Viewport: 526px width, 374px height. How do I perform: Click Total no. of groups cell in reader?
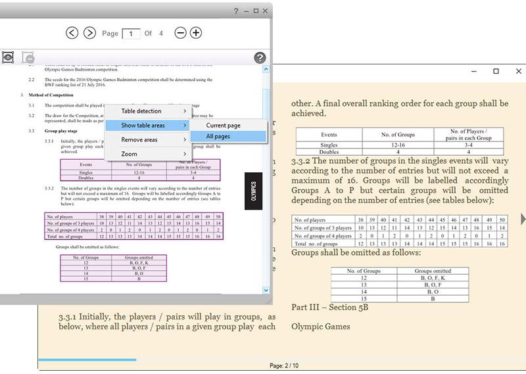coord(323,244)
